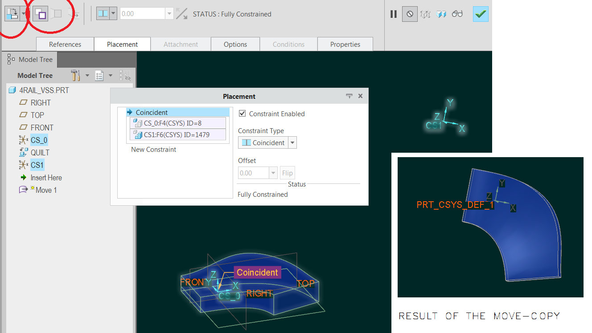Click the feature geometry preview wireframe icon
Screen dimensions: 592x333
425,14
